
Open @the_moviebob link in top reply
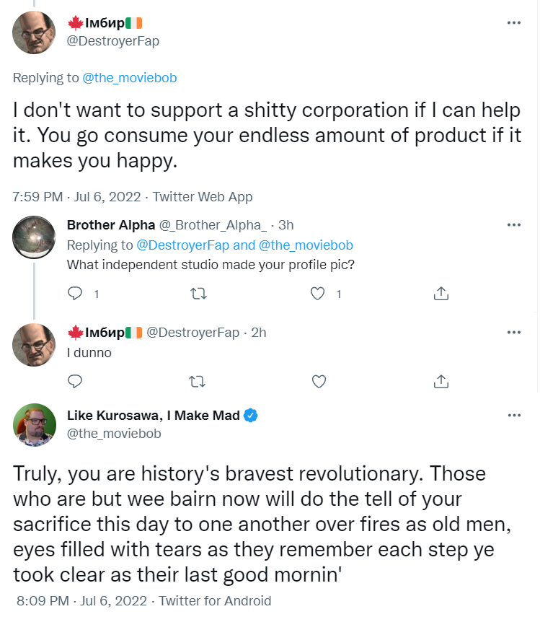coord(130,77)
